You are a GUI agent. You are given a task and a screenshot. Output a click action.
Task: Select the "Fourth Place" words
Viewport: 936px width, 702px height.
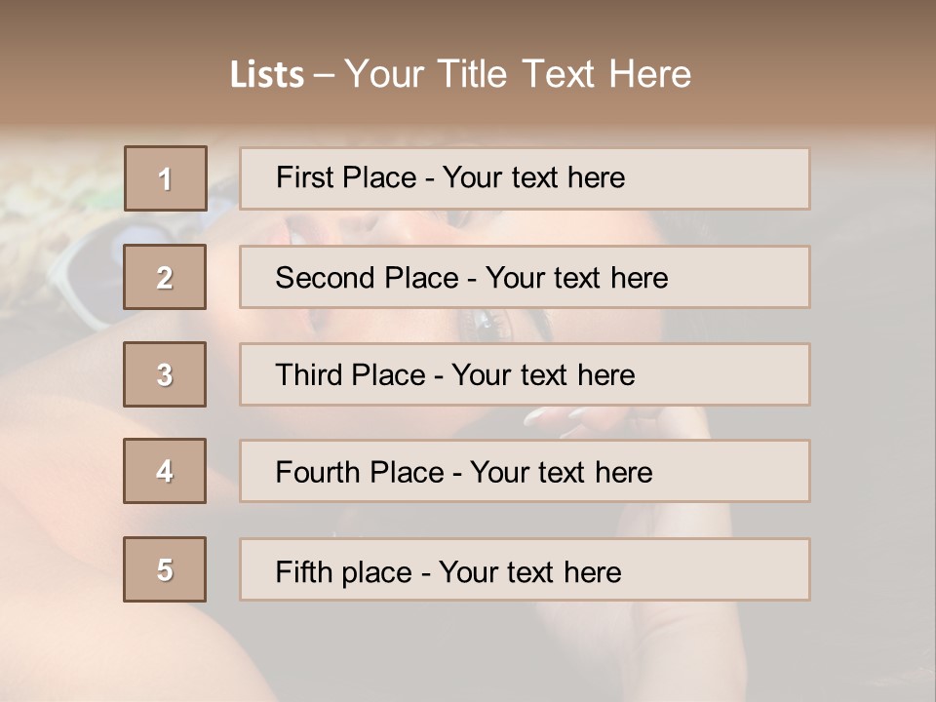click(359, 473)
